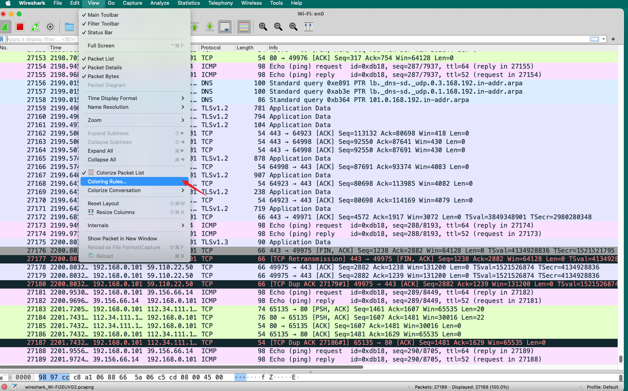This screenshot has height=391, width=628.
Task: Zoom out main window text
Action: (x=278, y=27)
